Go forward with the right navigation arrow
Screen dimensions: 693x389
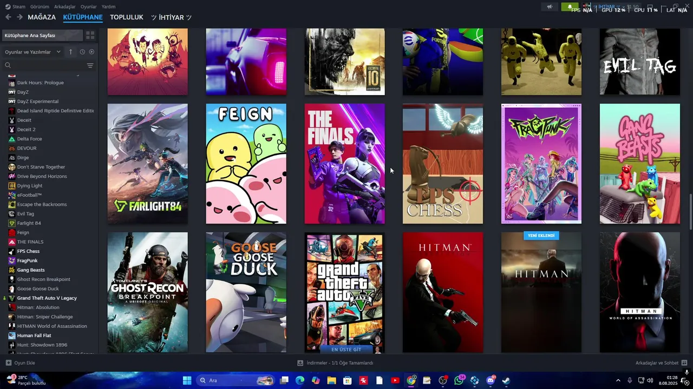tap(19, 17)
